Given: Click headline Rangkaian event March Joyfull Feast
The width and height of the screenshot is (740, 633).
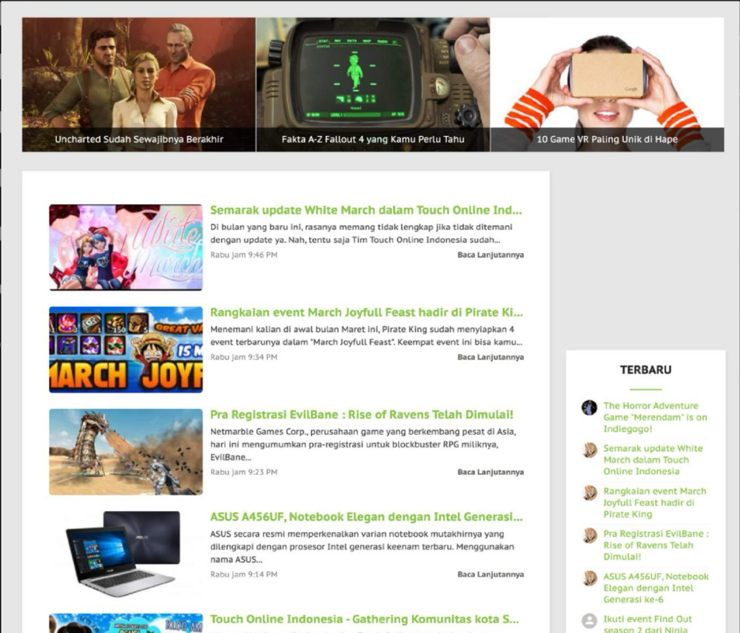Looking at the screenshot, I should (x=366, y=312).
